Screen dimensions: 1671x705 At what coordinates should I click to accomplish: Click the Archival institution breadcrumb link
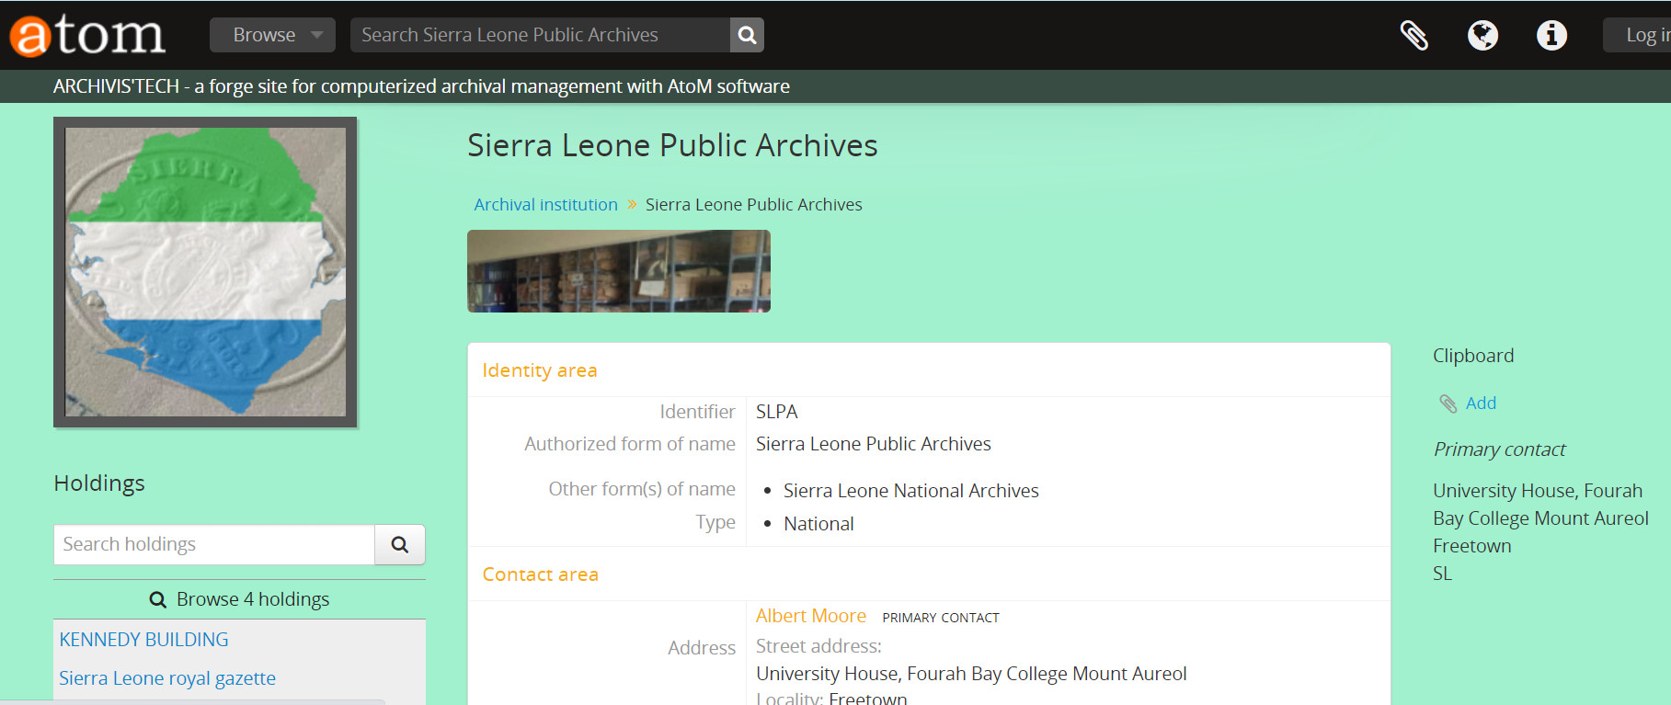coord(545,205)
